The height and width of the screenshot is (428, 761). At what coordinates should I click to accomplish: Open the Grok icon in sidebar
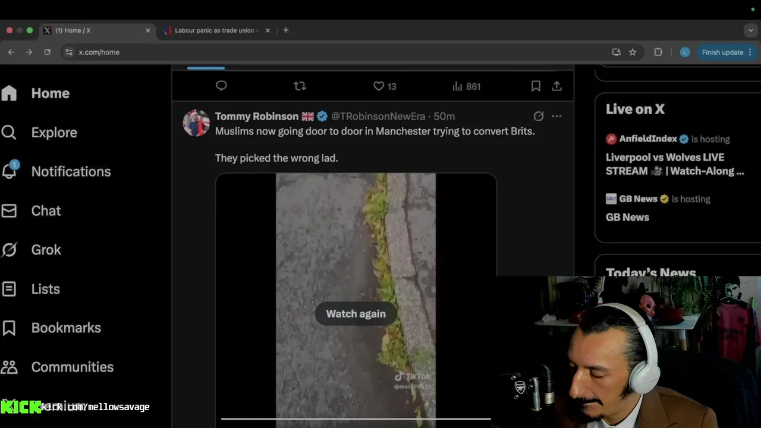9,250
